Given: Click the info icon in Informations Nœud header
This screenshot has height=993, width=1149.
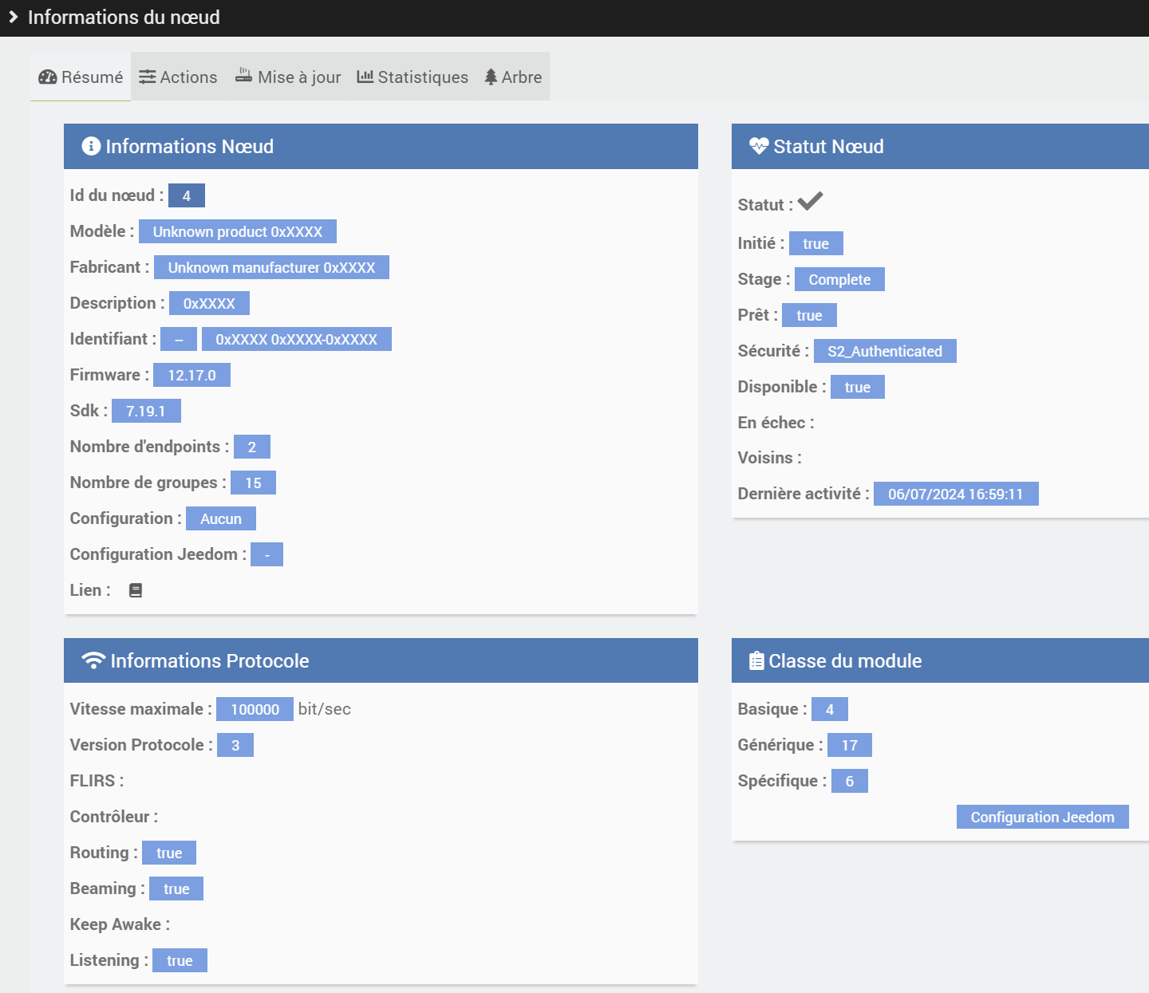Looking at the screenshot, I should tap(91, 146).
